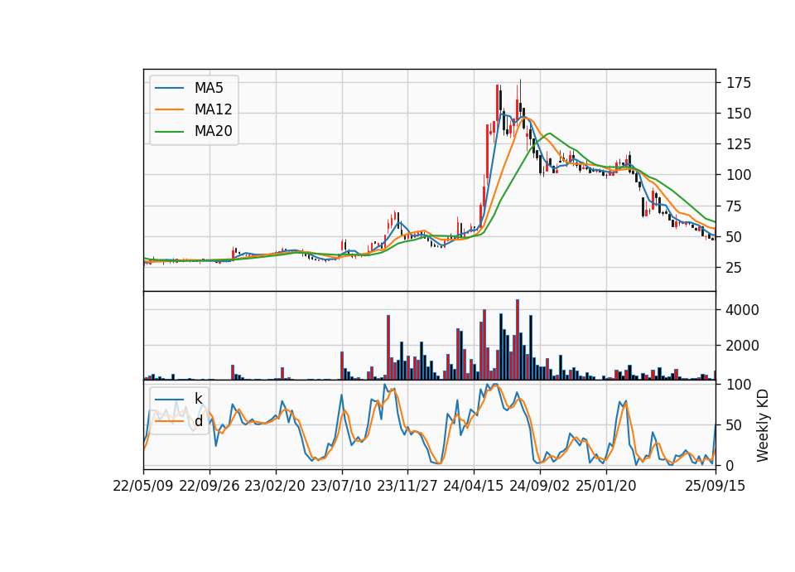Click the 23/02/20 date tick label
The width and height of the screenshot is (795, 572).
point(275,486)
